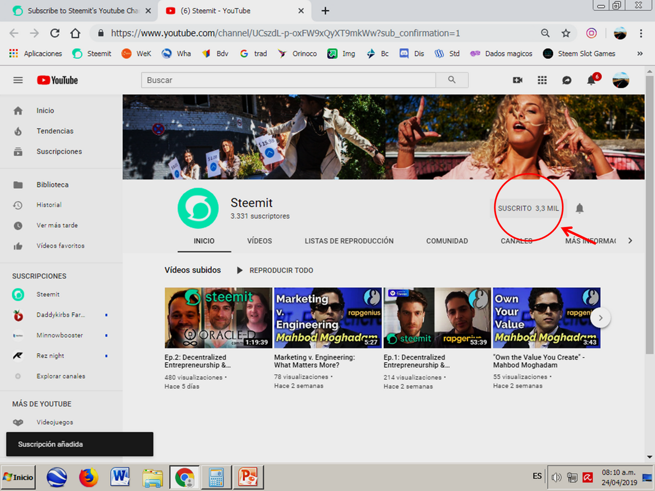Open Windows Inicio start button
The width and height of the screenshot is (655, 491).
[x=18, y=477]
